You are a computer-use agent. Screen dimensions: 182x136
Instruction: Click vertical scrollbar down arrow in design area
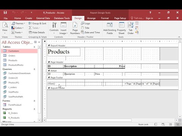point(180,117)
